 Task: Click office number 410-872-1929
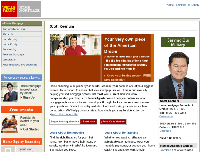[177, 109]
